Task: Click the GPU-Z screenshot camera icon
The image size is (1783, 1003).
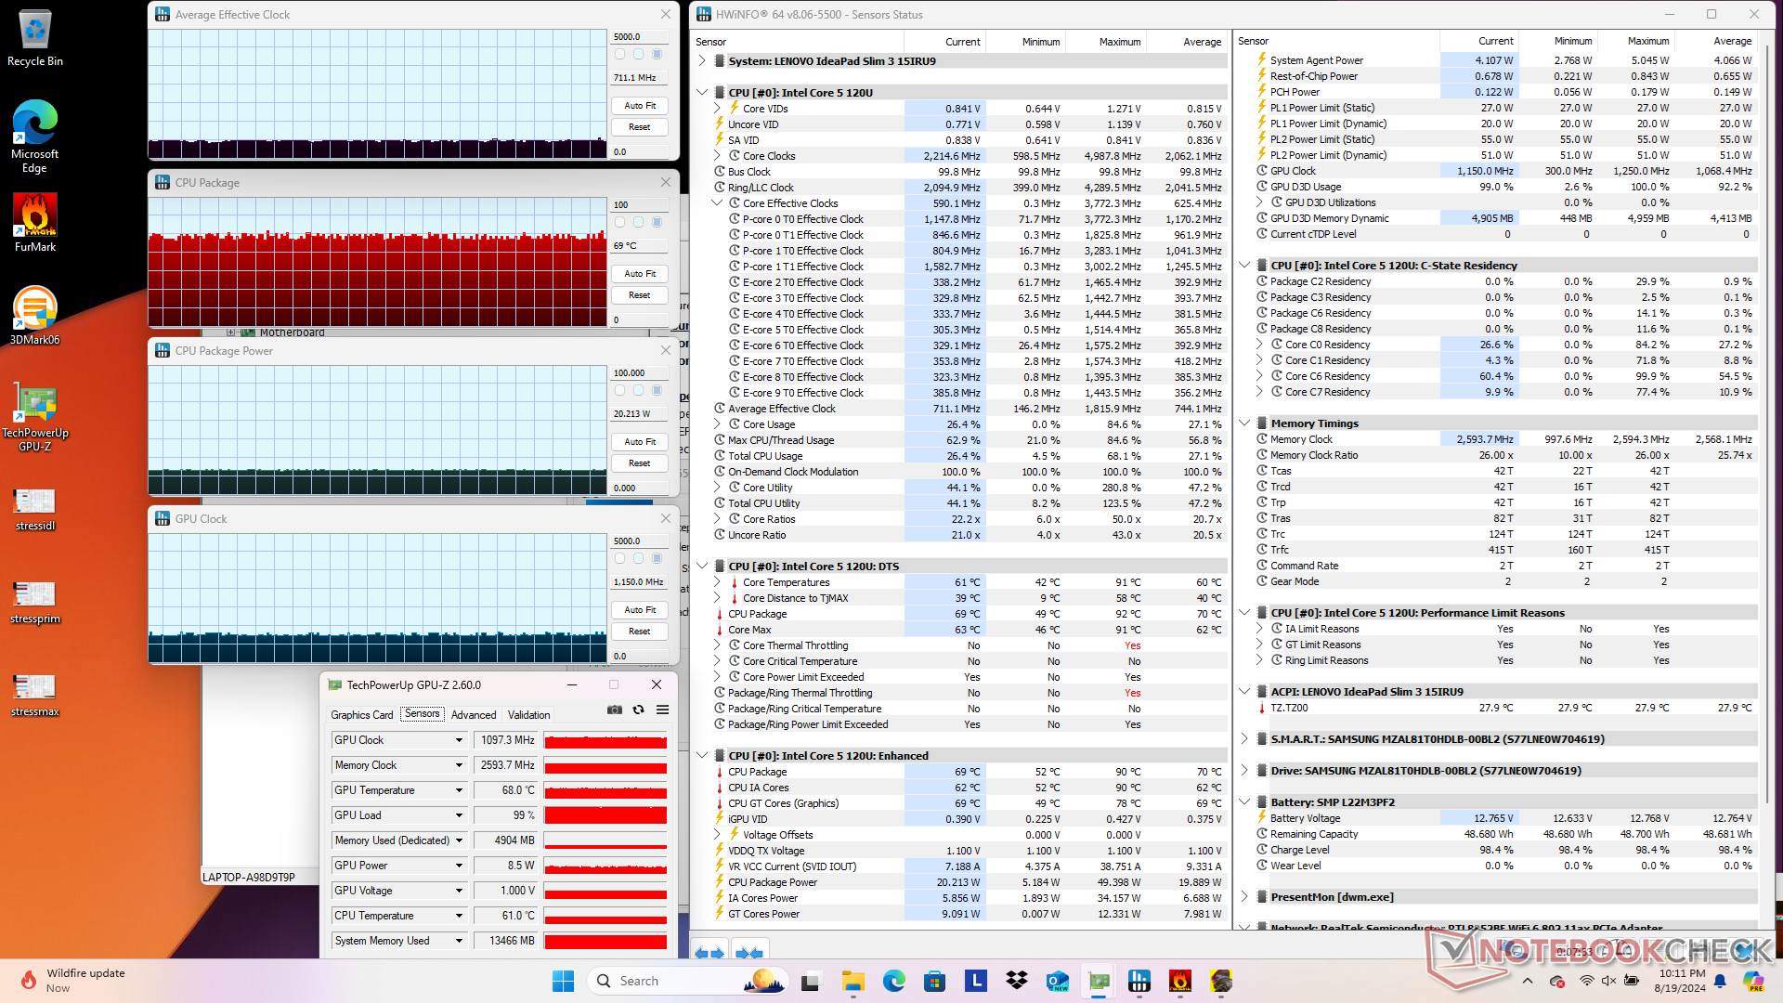Action: 615,710
